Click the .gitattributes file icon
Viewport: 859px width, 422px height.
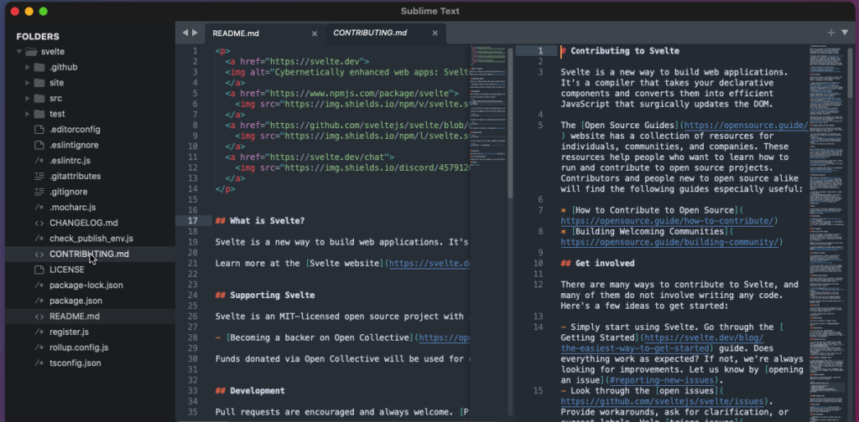(39, 177)
